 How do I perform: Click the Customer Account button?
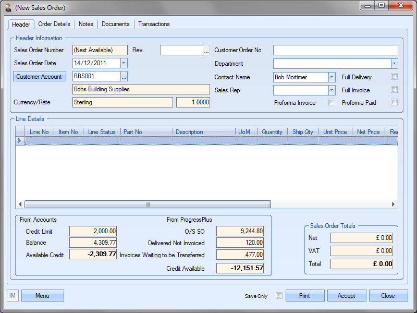tap(39, 77)
